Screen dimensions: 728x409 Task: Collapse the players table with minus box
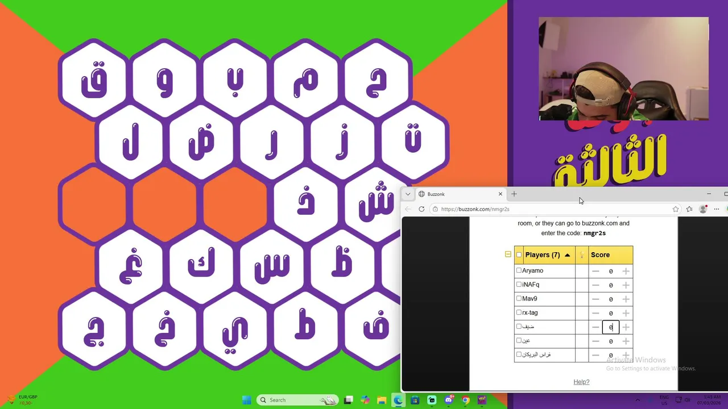(508, 254)
